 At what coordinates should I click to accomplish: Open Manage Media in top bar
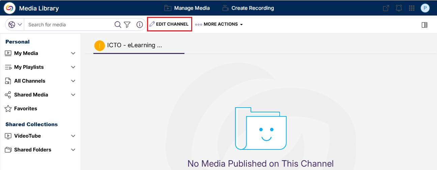(187, 8)
